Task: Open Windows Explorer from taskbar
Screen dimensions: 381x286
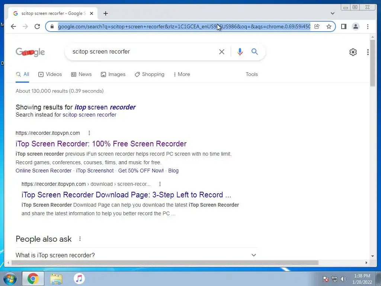Action: (x=56, y=279)
